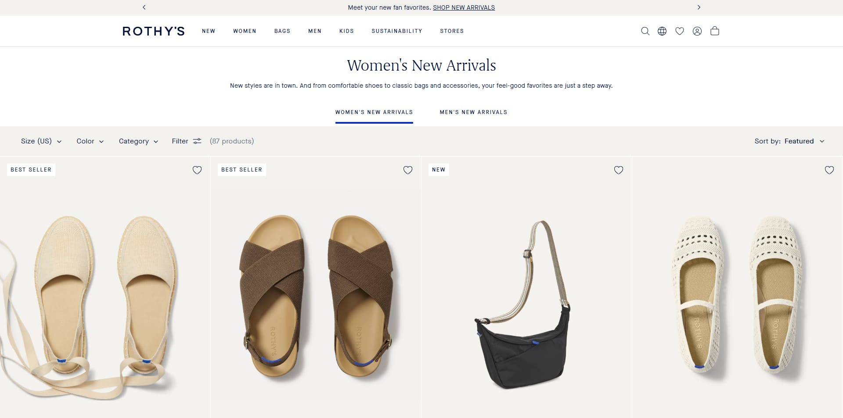Screen dimensions: 843x418
Task: Open the account profile icon
Action: pyautogui.click(x=697, y=31)
